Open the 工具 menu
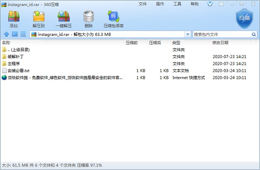 (177, 4)
